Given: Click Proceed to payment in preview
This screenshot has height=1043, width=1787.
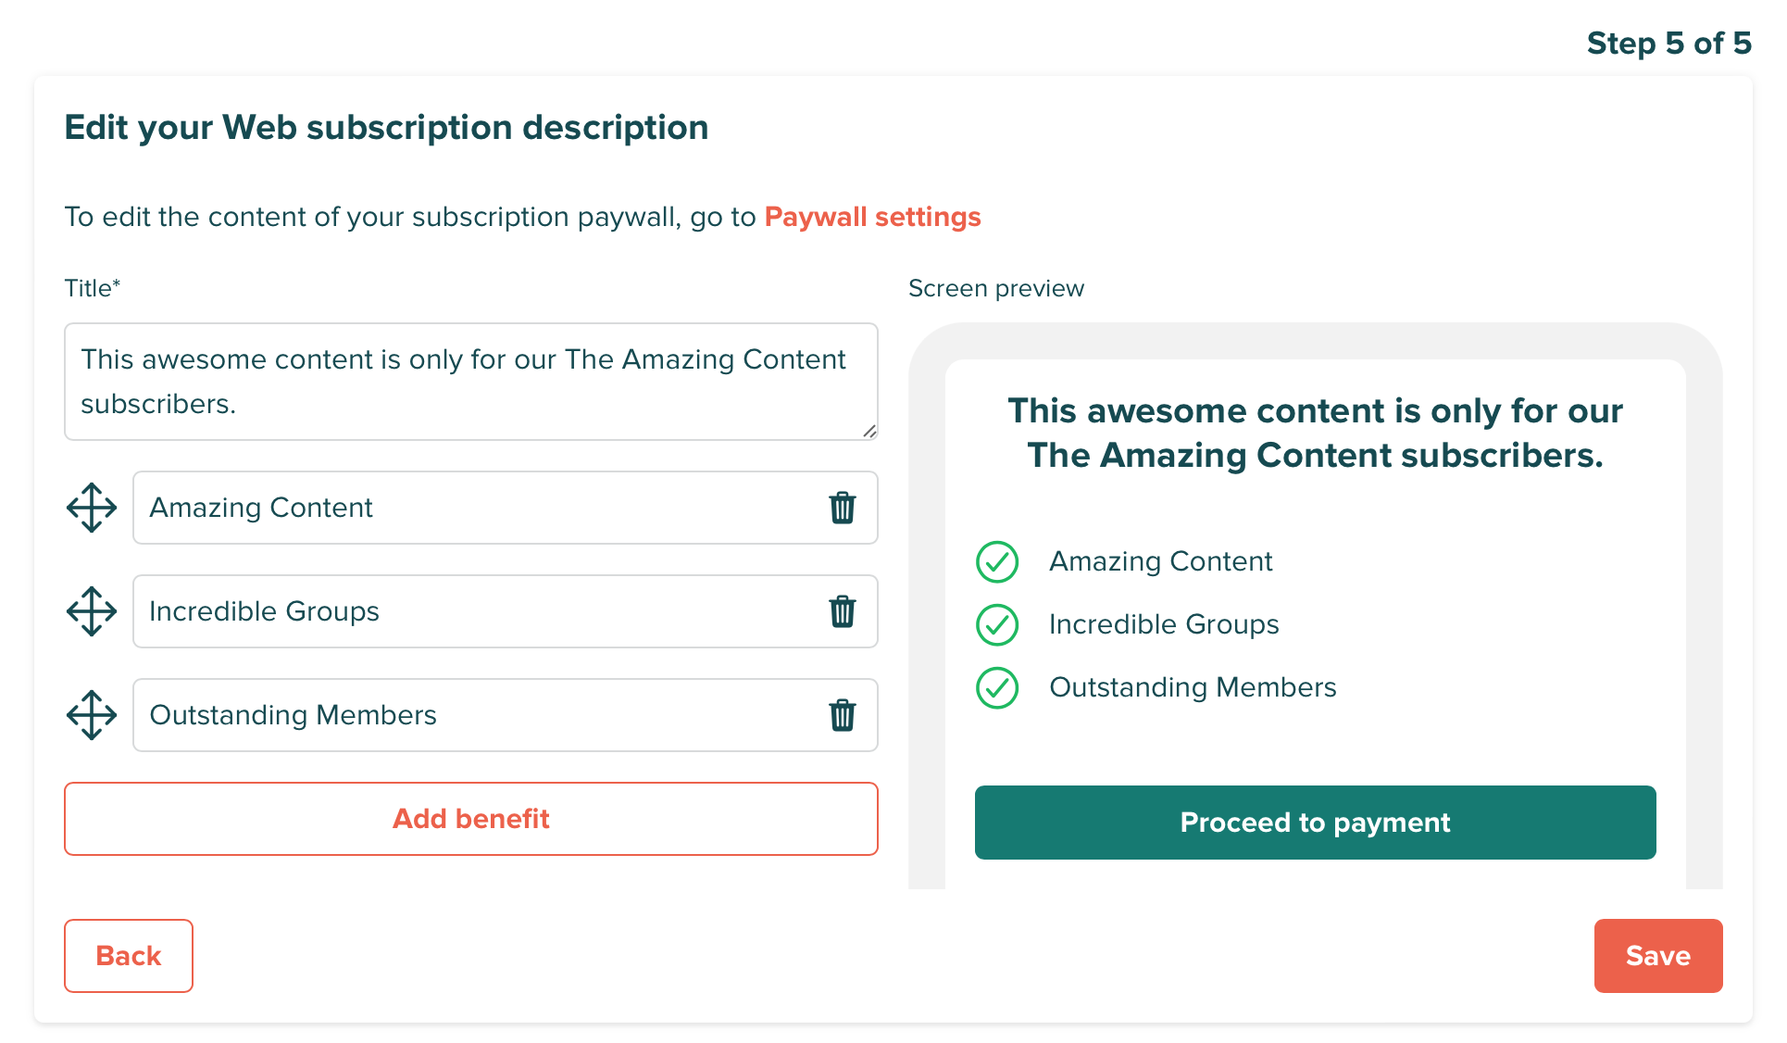Looking at the screenshot, I should coord(1315,823).
